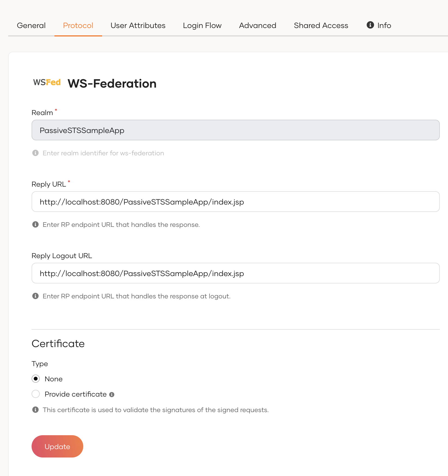Open the Login Flow tab
Screen dimensions: 448x476
click(x=202, y=26)
